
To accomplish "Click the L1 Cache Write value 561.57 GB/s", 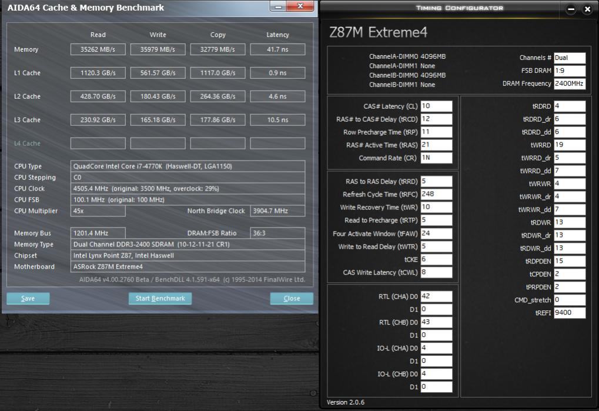I will 158,73.
